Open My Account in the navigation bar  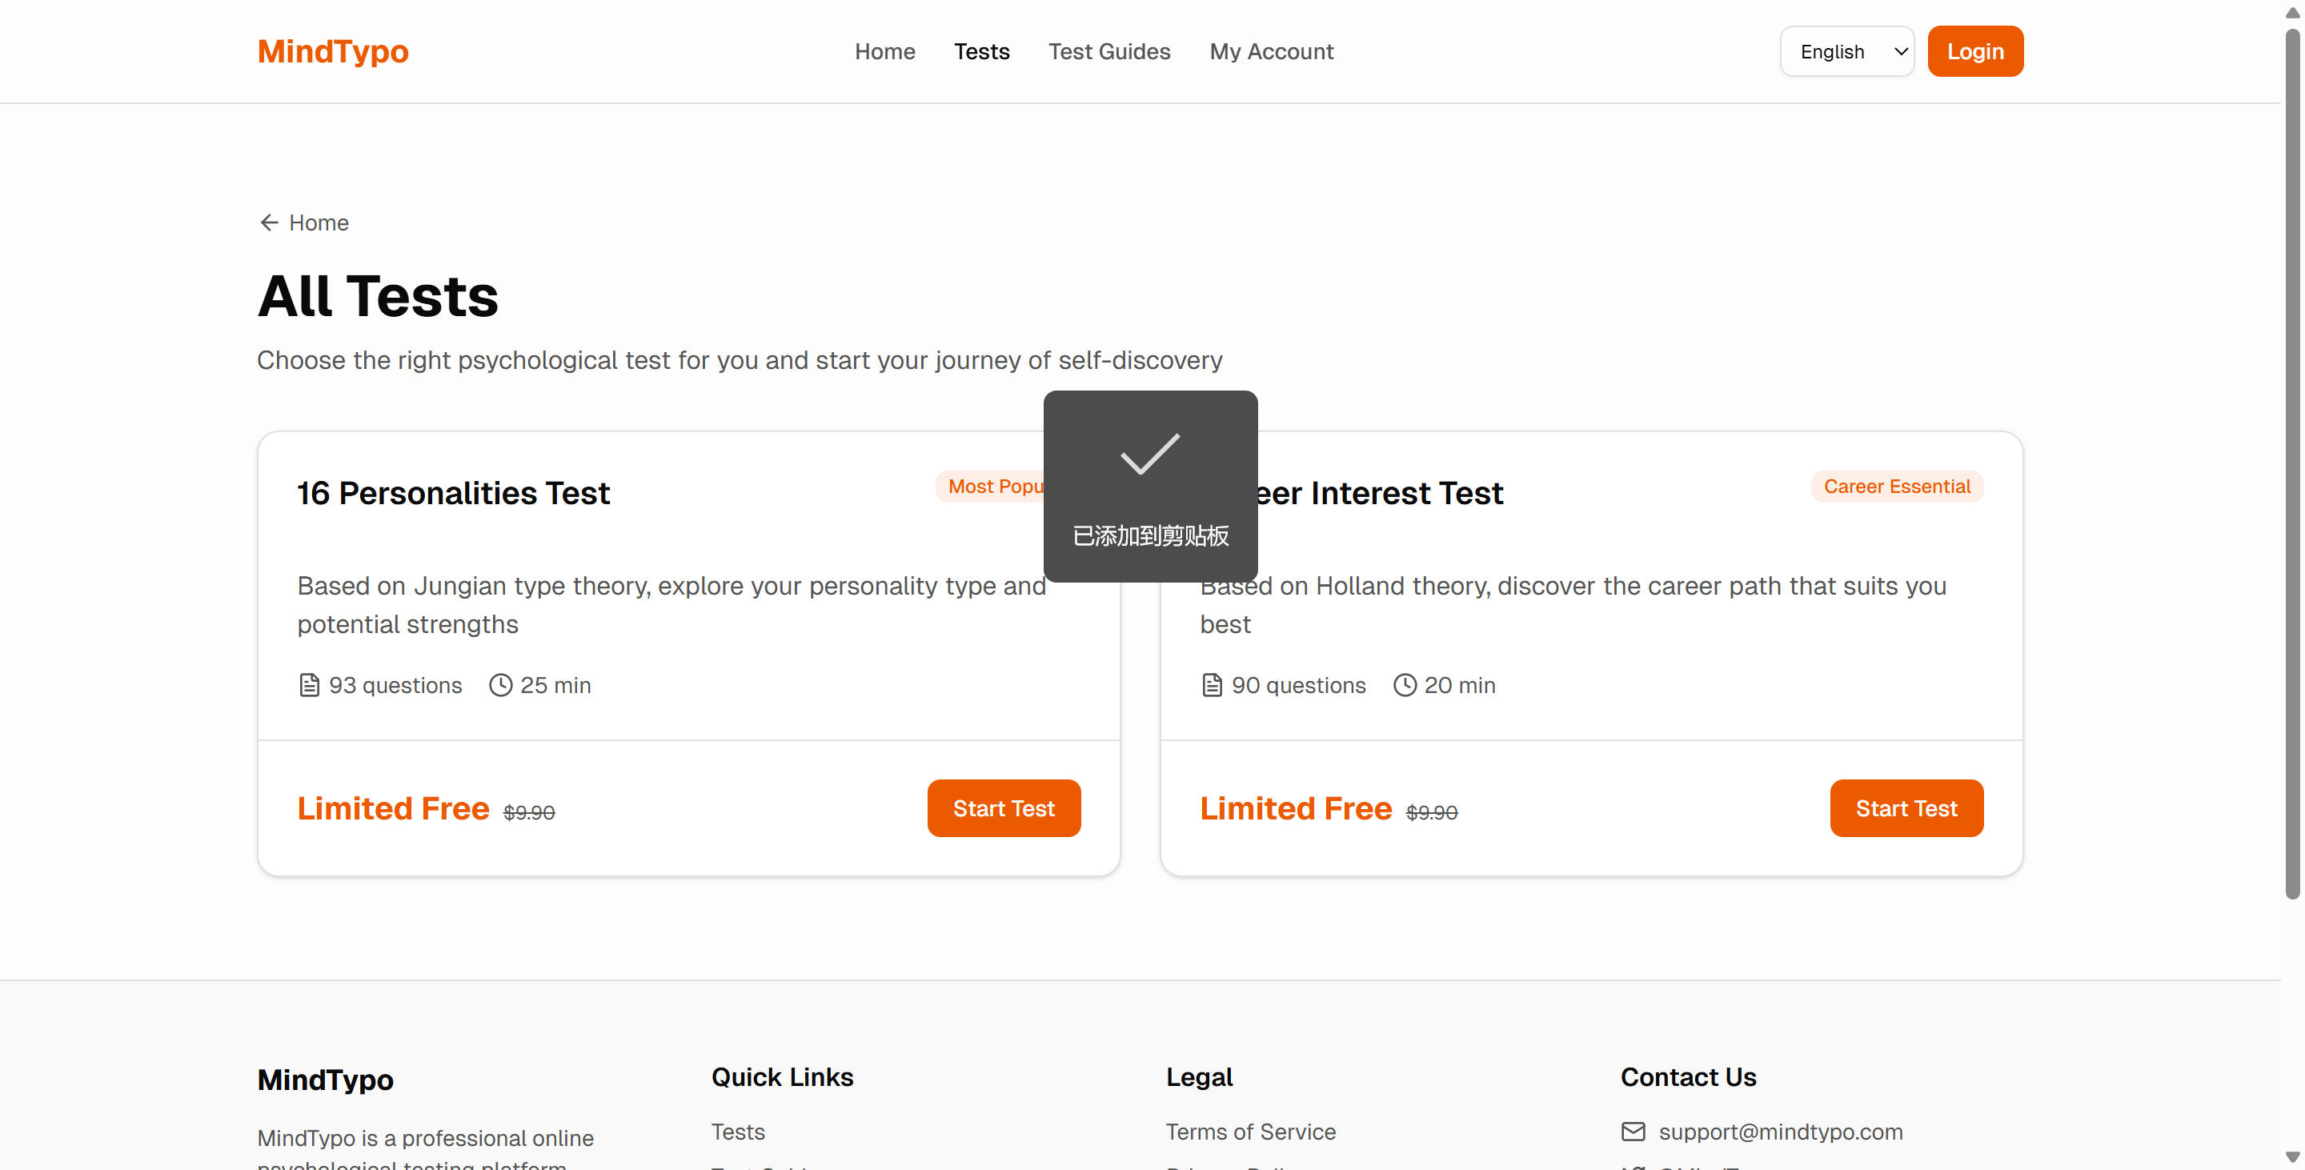(x=1271, y=51)
